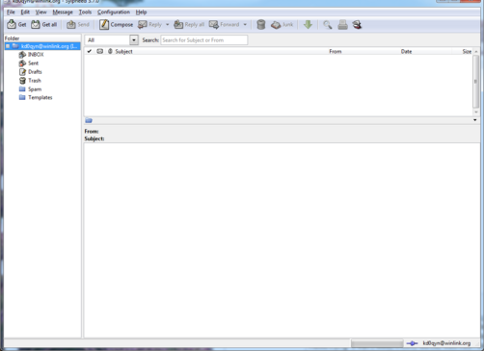Click the Folder pane header
This screenshot has width=484, height=351.
[42, 38]
